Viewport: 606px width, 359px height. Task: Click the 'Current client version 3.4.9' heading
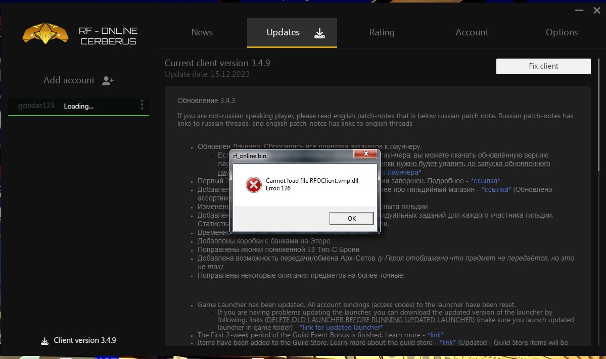click(217, 63)
